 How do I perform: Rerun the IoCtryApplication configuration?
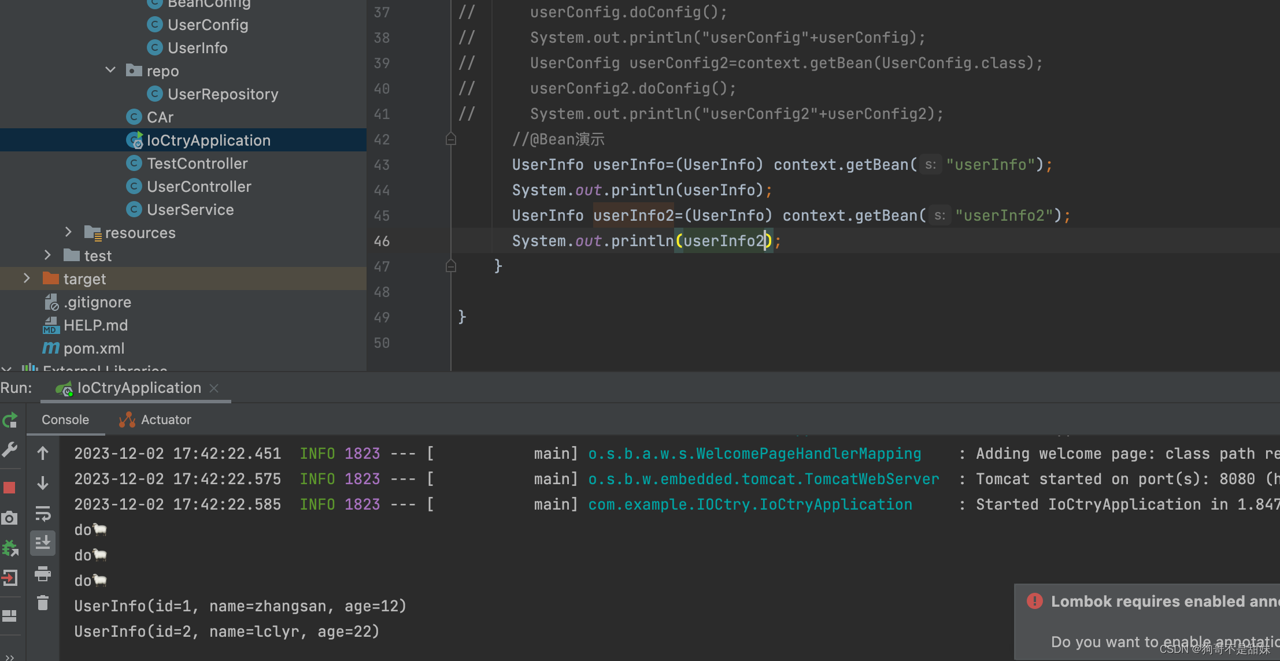(x=10, y=419)
